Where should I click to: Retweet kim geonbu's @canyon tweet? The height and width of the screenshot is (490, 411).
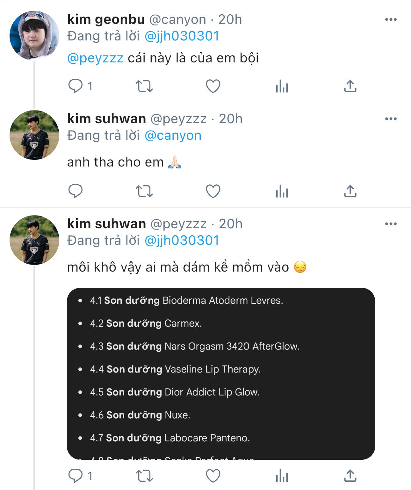click(144, 86)
